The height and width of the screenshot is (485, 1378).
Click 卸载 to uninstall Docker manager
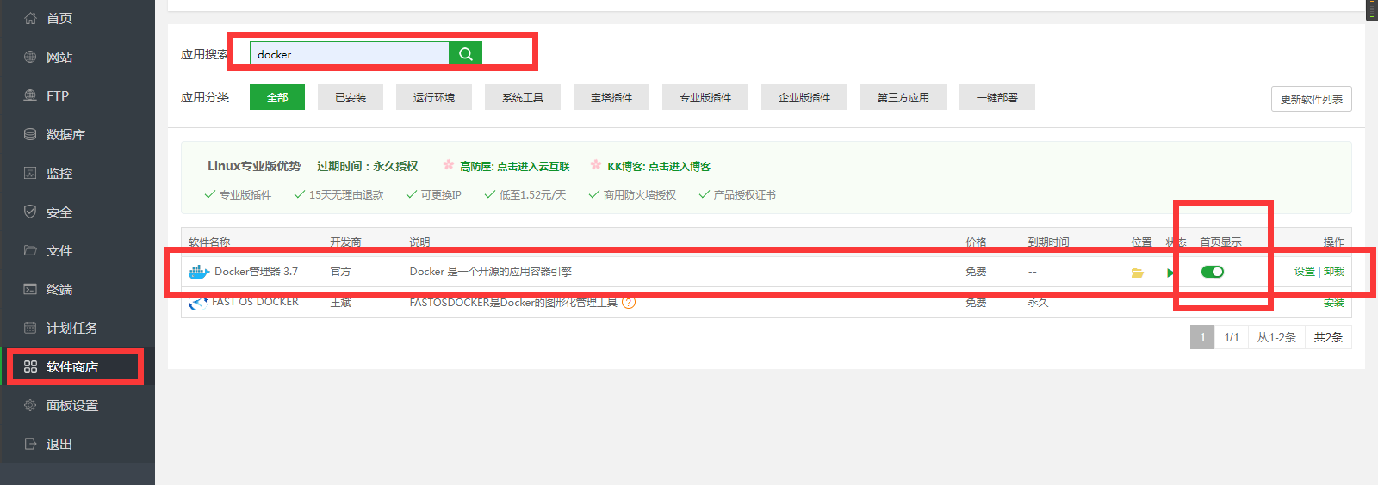coord(1334,272)
